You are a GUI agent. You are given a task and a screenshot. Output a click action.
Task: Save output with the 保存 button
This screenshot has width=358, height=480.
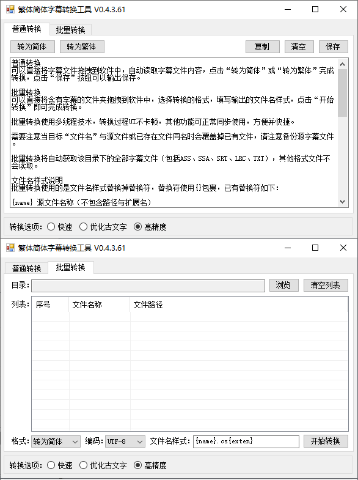tap(333, 46)
